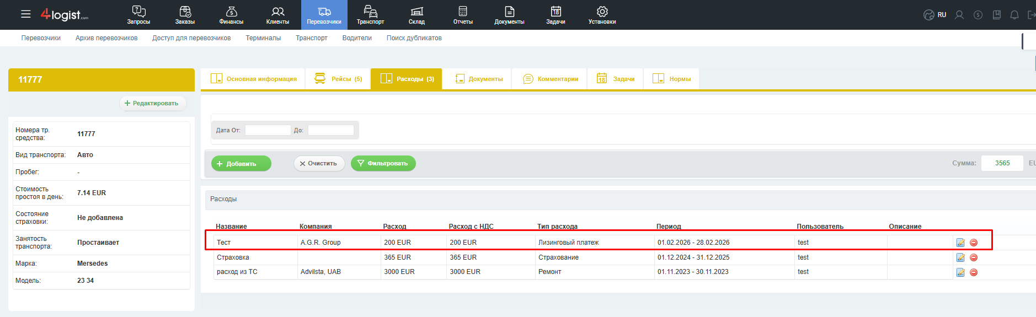Delete the Страхование expense row
Screen dimensions: 1036x317
pos(974,257)
